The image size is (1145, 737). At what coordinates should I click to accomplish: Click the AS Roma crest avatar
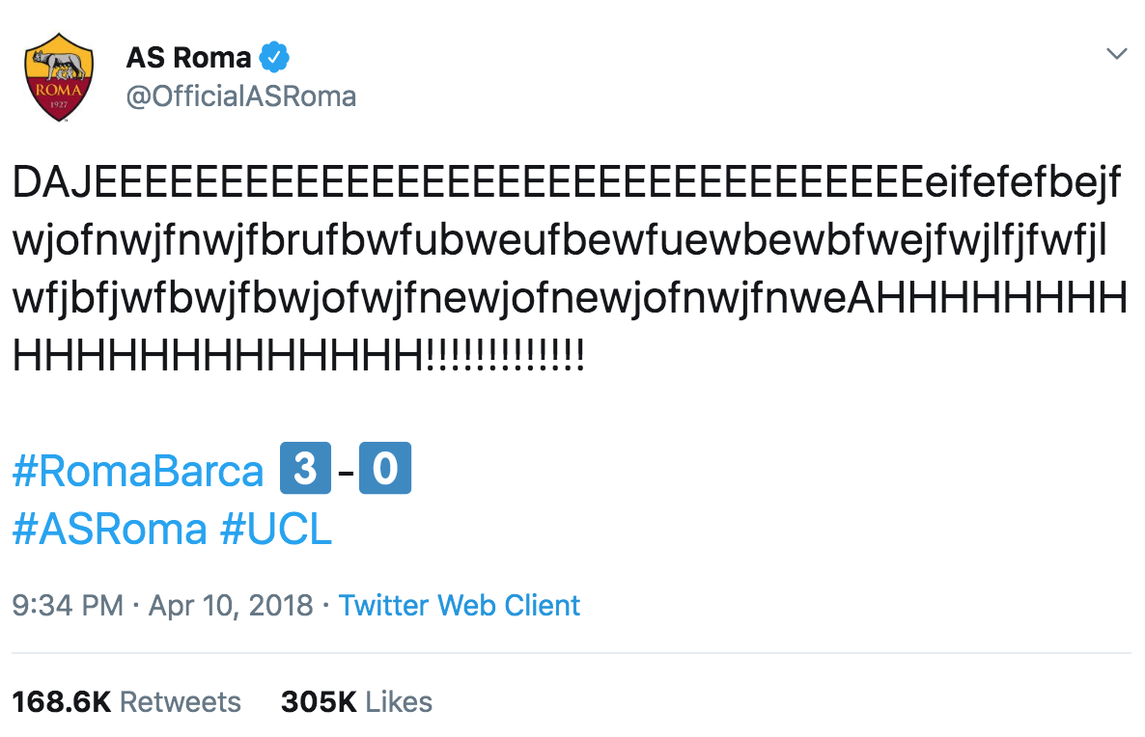(58, 76)
